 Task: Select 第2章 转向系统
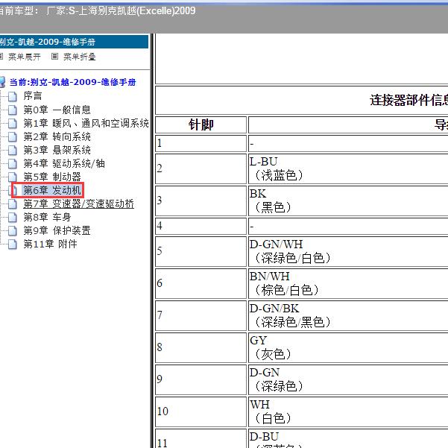pyautogui.click(x=57, y=137)
